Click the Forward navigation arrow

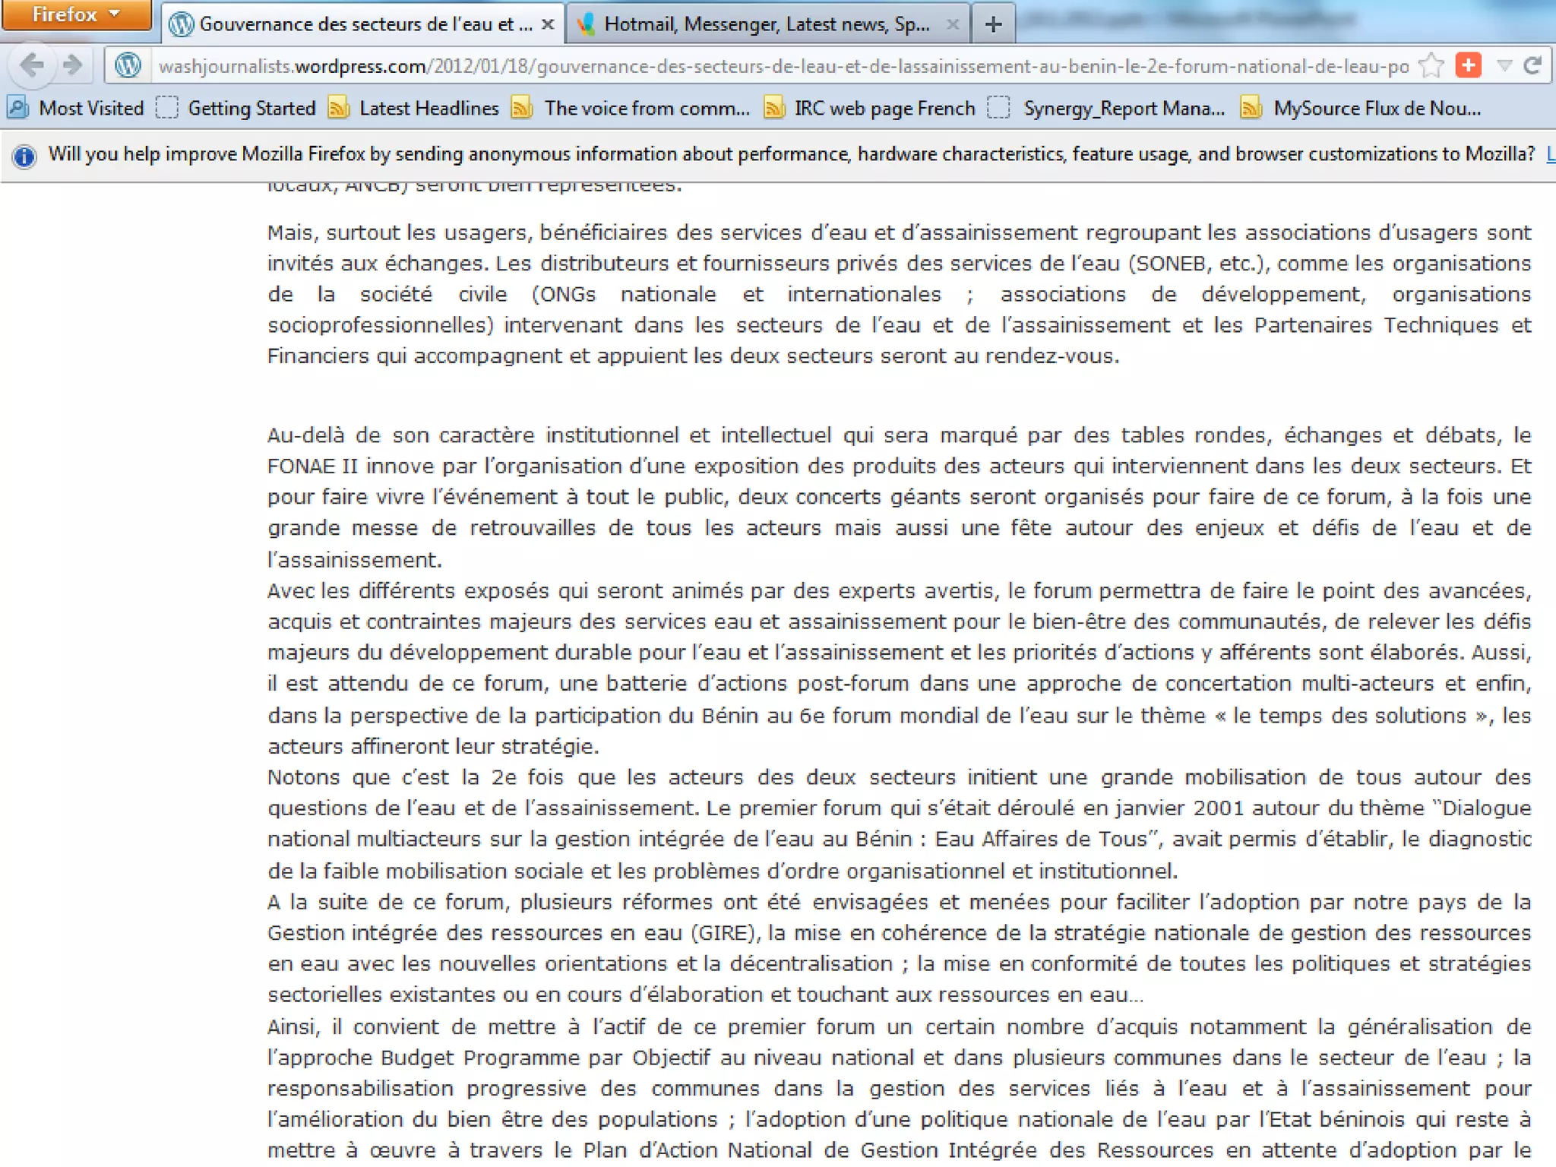coord(73,65)
